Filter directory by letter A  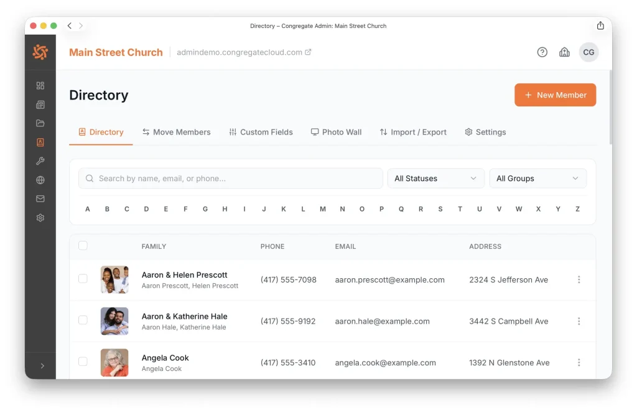[x=87, y=209]
